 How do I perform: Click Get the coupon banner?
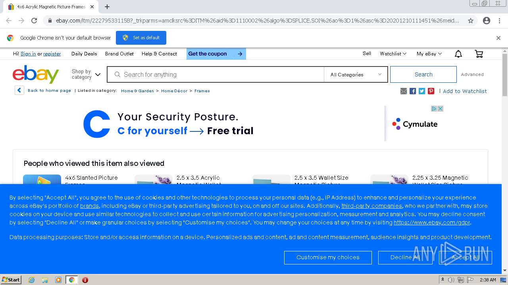coord(216,54)
